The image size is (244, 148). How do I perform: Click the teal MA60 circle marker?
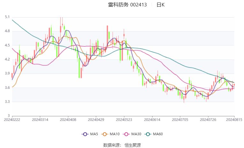(148, 134)
